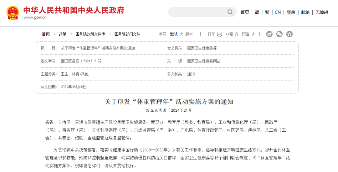Switch to the EN English version
This screenshot has width=338, height=172.
coord(278,12)
